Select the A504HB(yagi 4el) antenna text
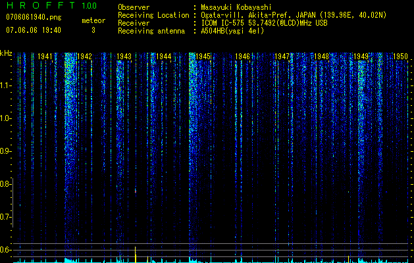Screen dimensions: 414x263 coord(232,31)
